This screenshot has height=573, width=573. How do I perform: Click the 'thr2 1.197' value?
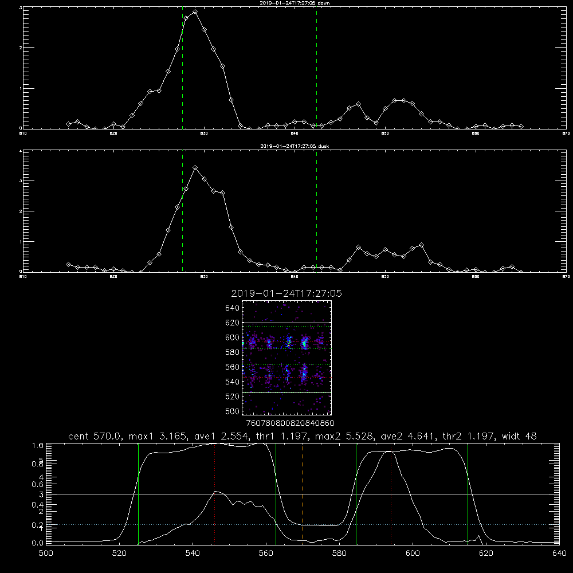click(469, 436)
